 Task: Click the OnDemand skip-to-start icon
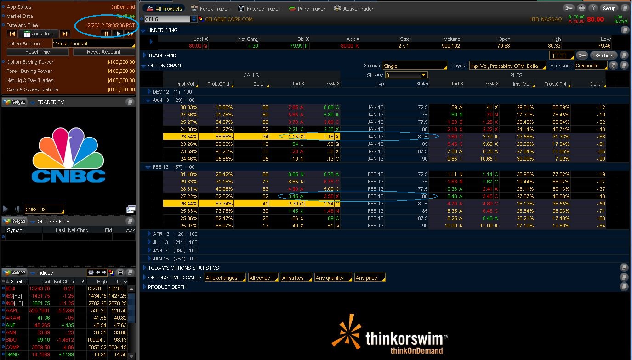point(12,33)
